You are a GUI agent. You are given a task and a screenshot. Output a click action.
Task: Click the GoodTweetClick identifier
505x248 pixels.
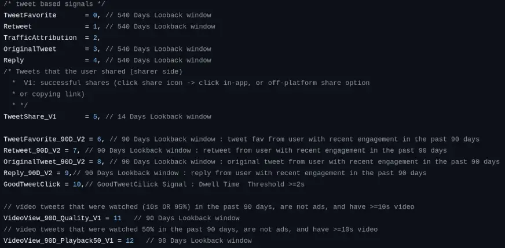tap(32, 184)
